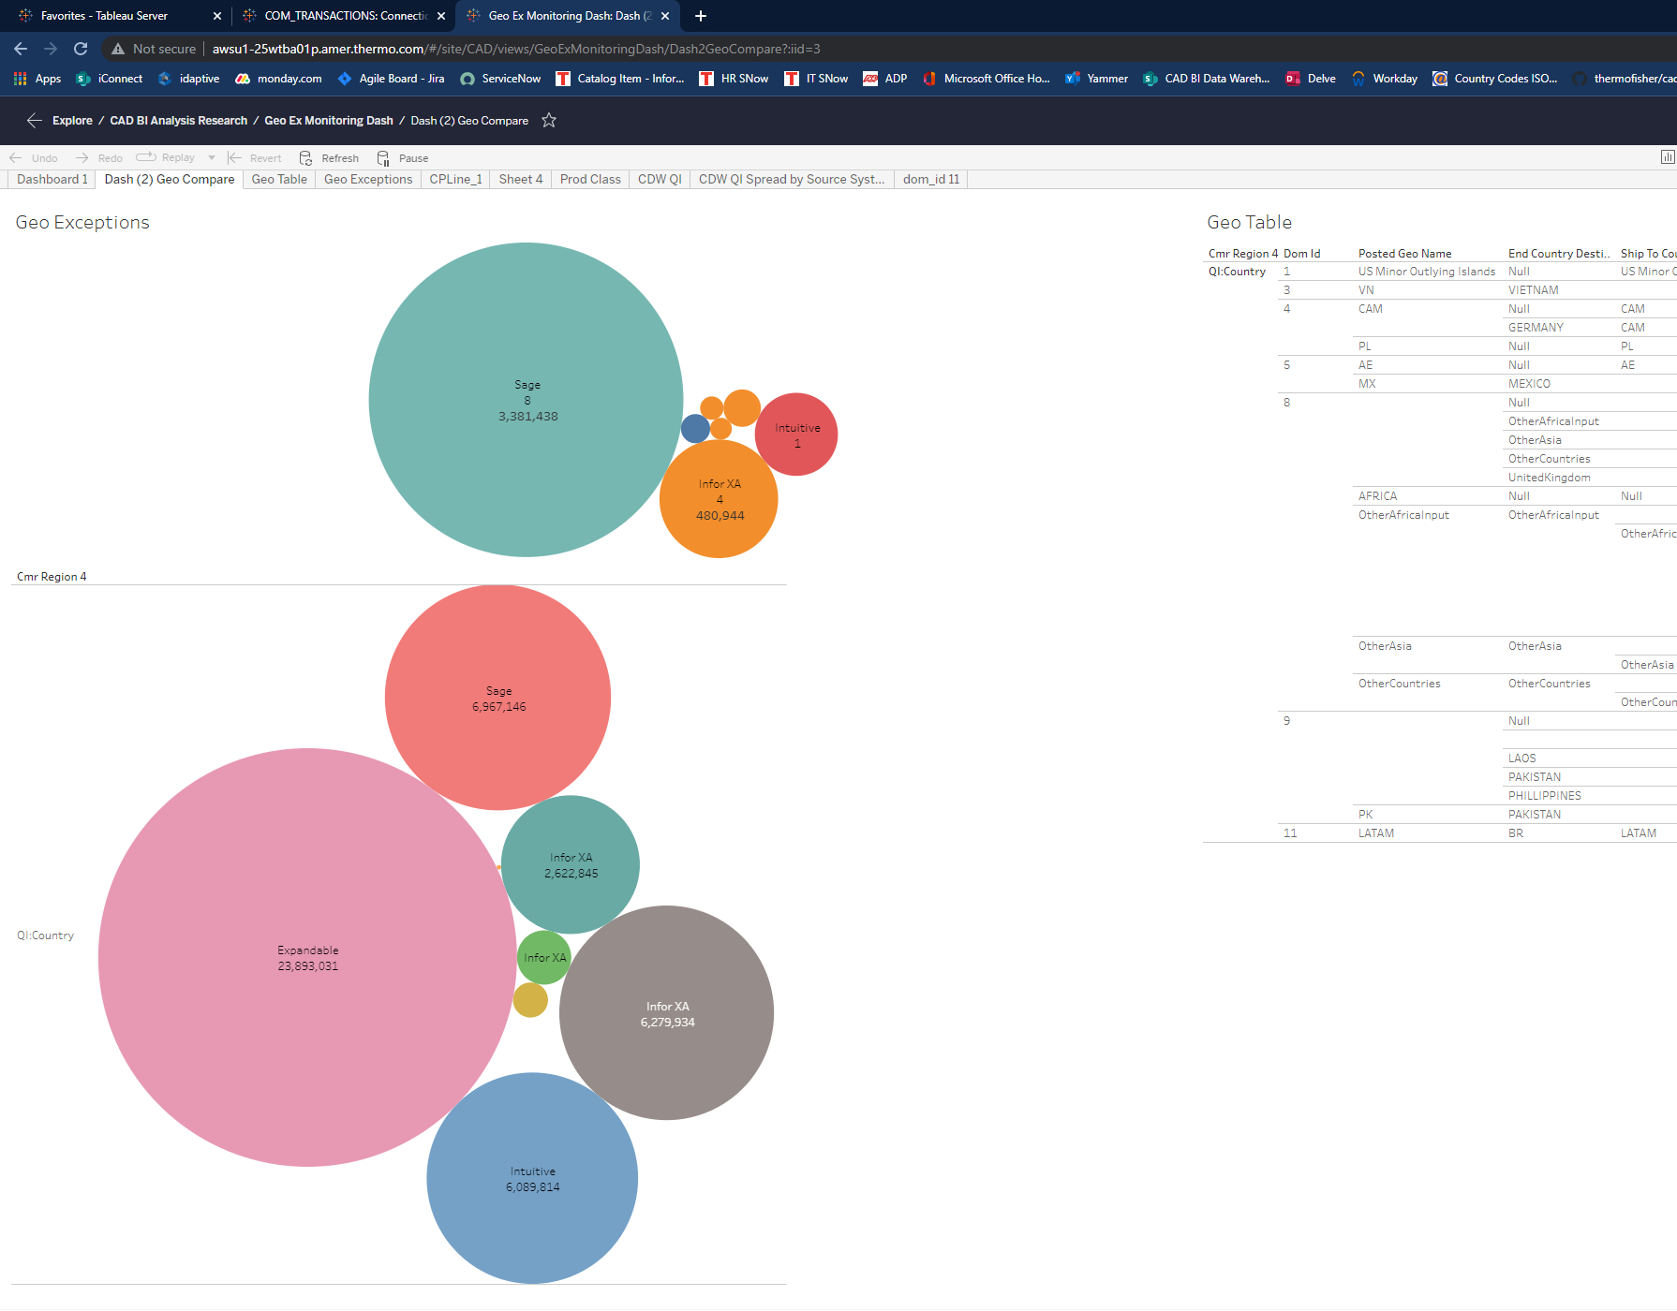Click the US Minor Outlying Islands cell

1427,272
